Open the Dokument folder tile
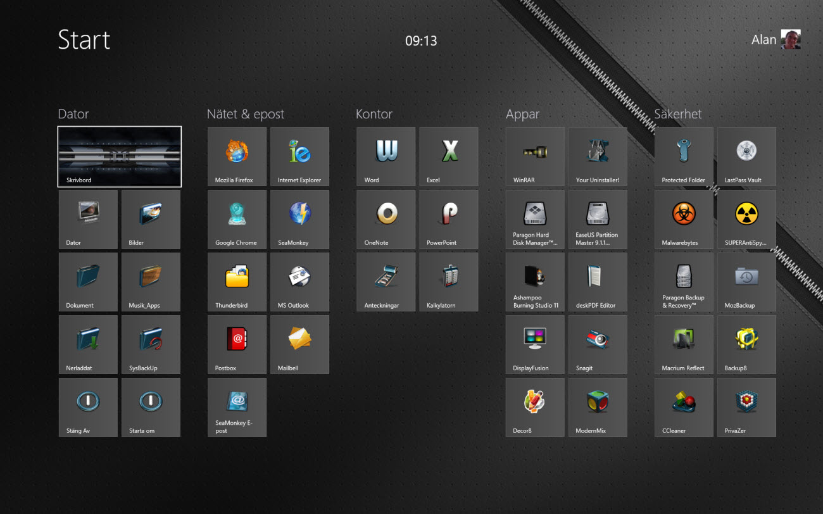 [88, 282]
